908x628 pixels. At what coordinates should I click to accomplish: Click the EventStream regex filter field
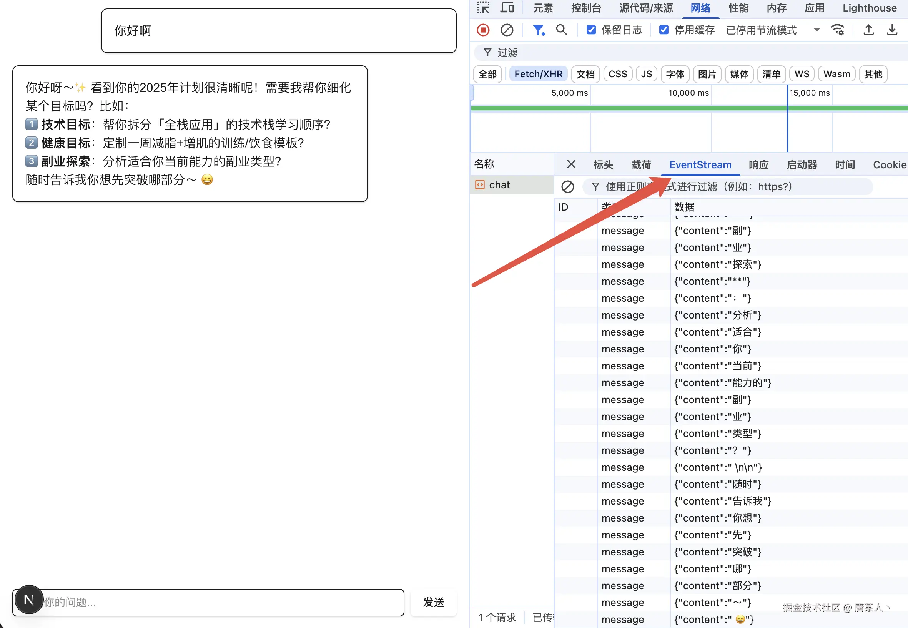[732, 186]
